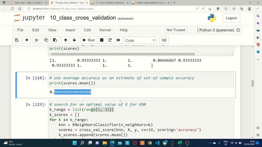Viewport: 262px width, 147px height.
Task: Open the Windows Start menu
Action: [75, 143]
